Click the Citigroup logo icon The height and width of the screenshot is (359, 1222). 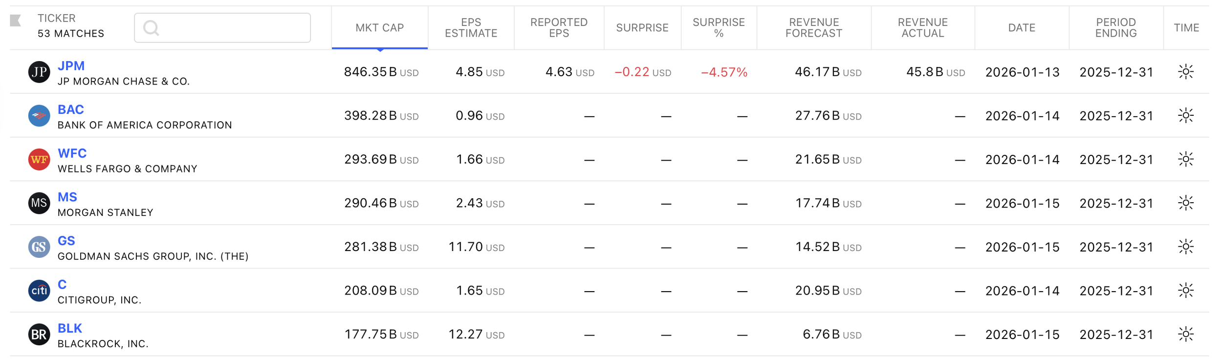pos(39,291)
